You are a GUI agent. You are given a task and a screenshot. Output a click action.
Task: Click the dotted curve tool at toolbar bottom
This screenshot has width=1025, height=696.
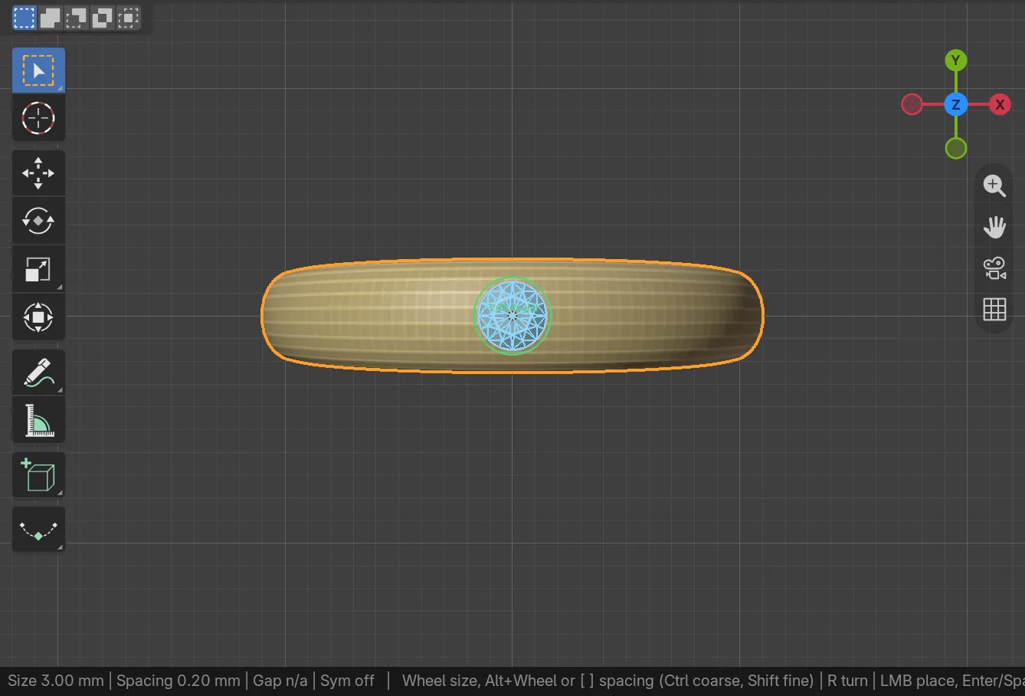click(x=38, y=530)
